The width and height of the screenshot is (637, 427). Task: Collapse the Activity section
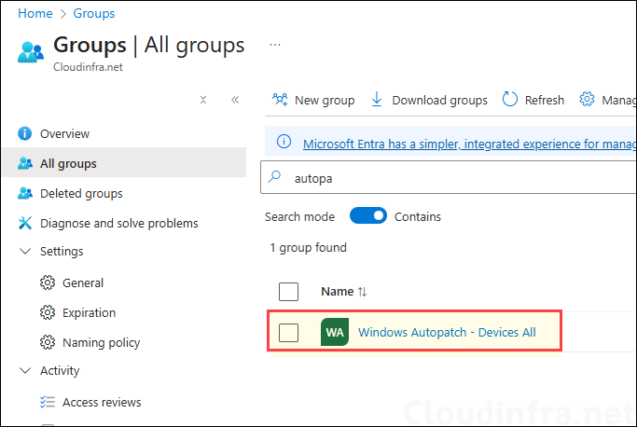click(24, 371)
